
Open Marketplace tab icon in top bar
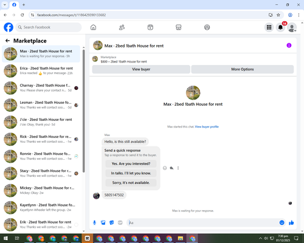point(179,27)
